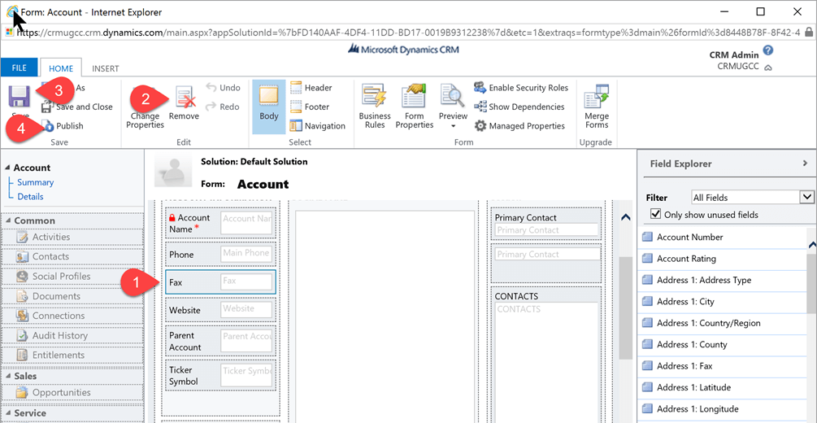Viewport: 817px width, 423px height.
Task: Open the help question mark icon
Action: [768, 50]
